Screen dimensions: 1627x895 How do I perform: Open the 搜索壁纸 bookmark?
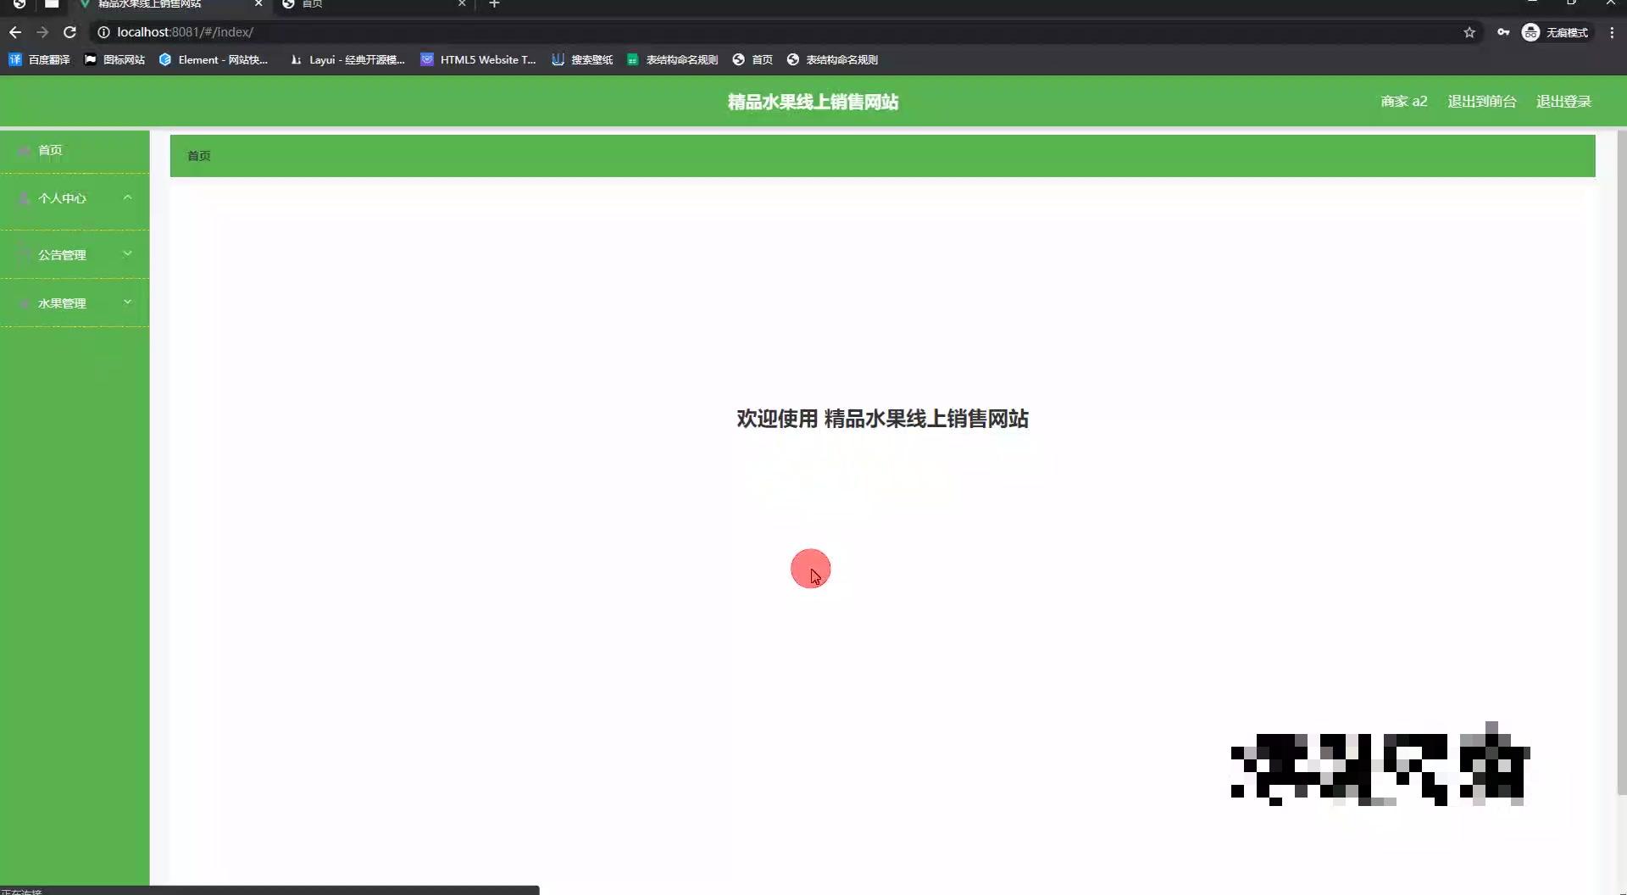coord(582,59)
